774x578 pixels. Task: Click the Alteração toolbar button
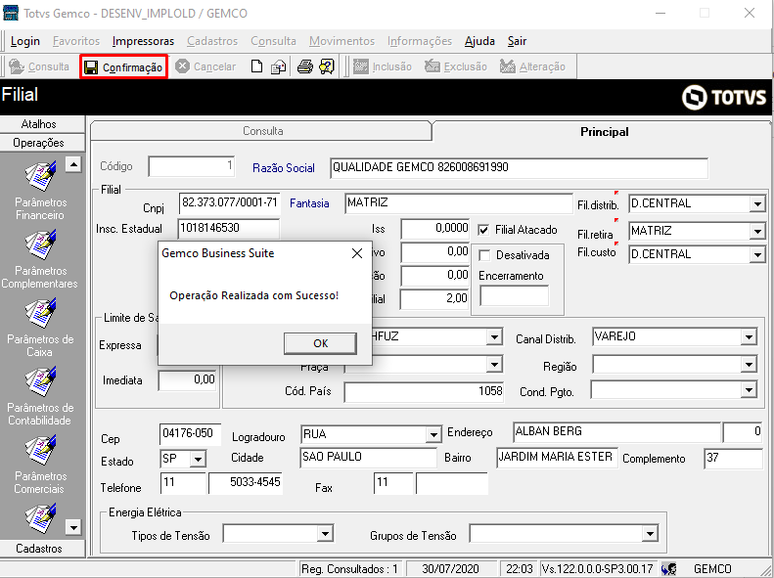pos(532,67)
